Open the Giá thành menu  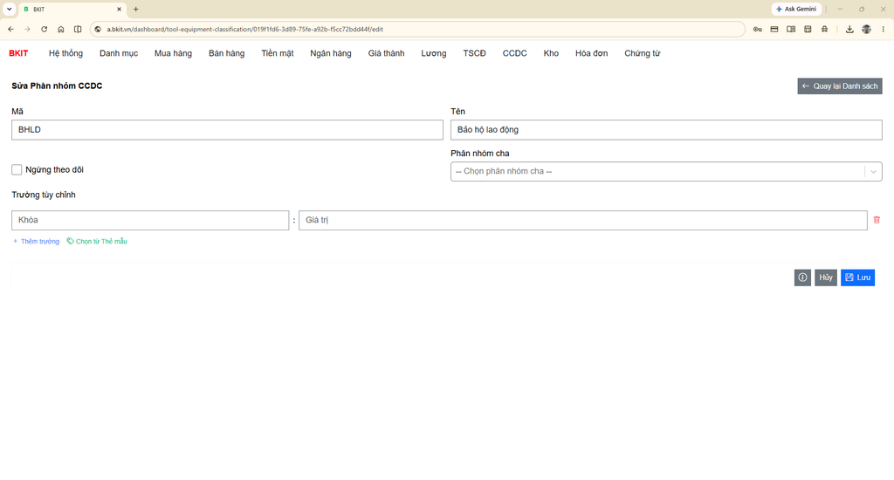coord(386,53)
